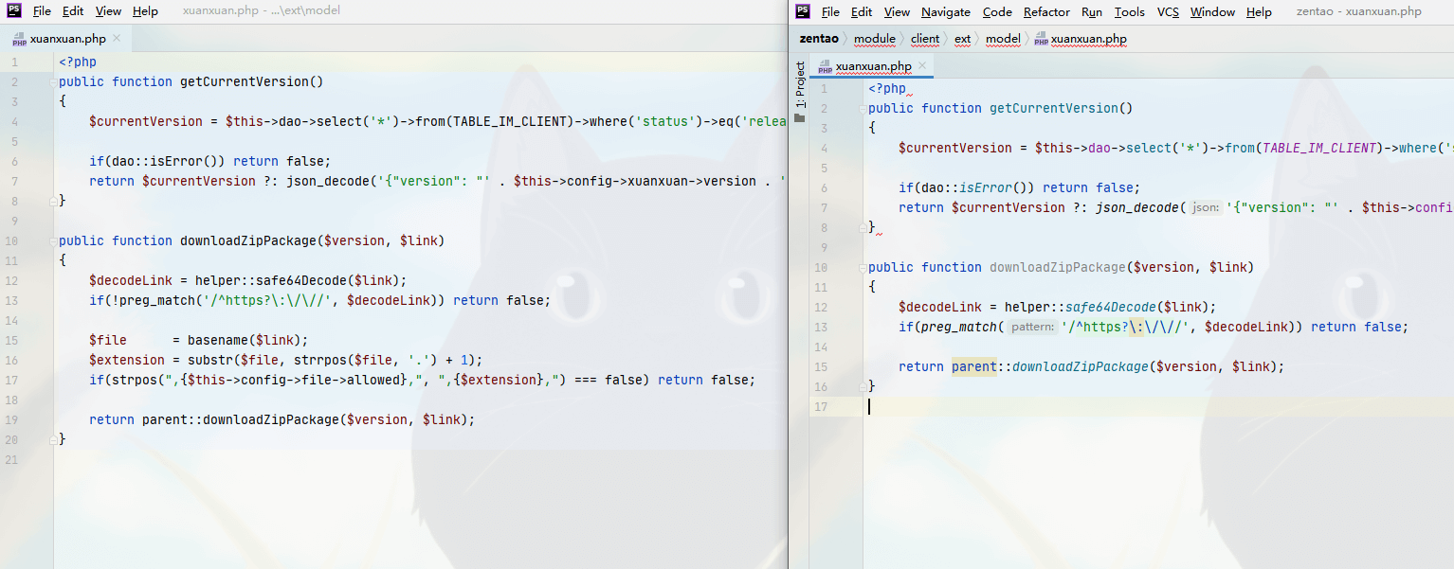Viewport: 1454px width, 569px height.
Task: Click the 'zentao' root breadcrumb
Action: tap(819, 39)
